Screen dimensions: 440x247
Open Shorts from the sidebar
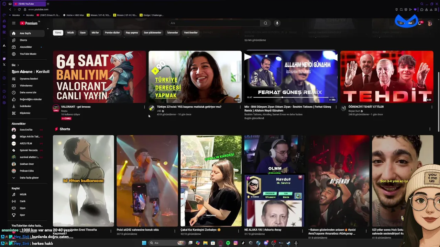(27, 40)
